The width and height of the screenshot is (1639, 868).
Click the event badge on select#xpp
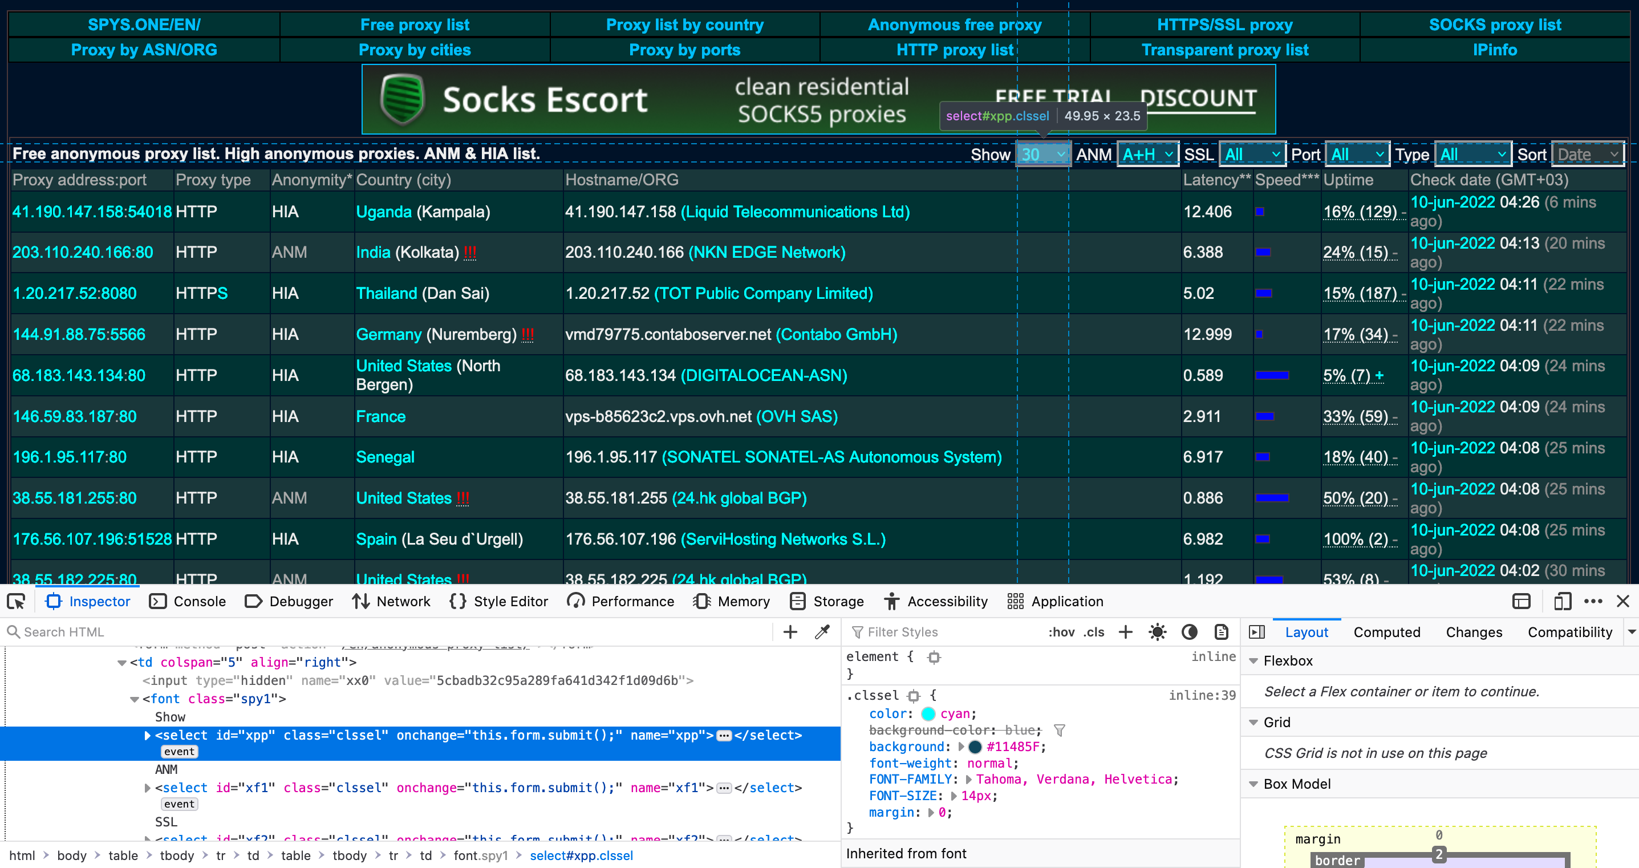click(180, 752)
